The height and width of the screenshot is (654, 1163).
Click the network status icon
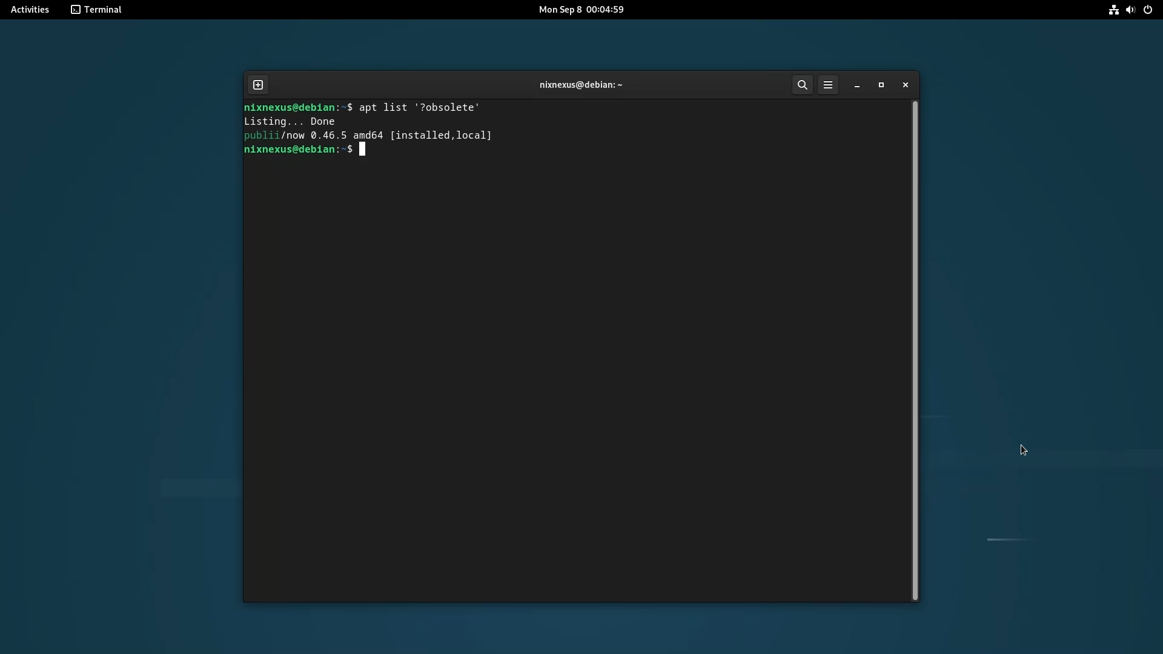coord(1113,10)
